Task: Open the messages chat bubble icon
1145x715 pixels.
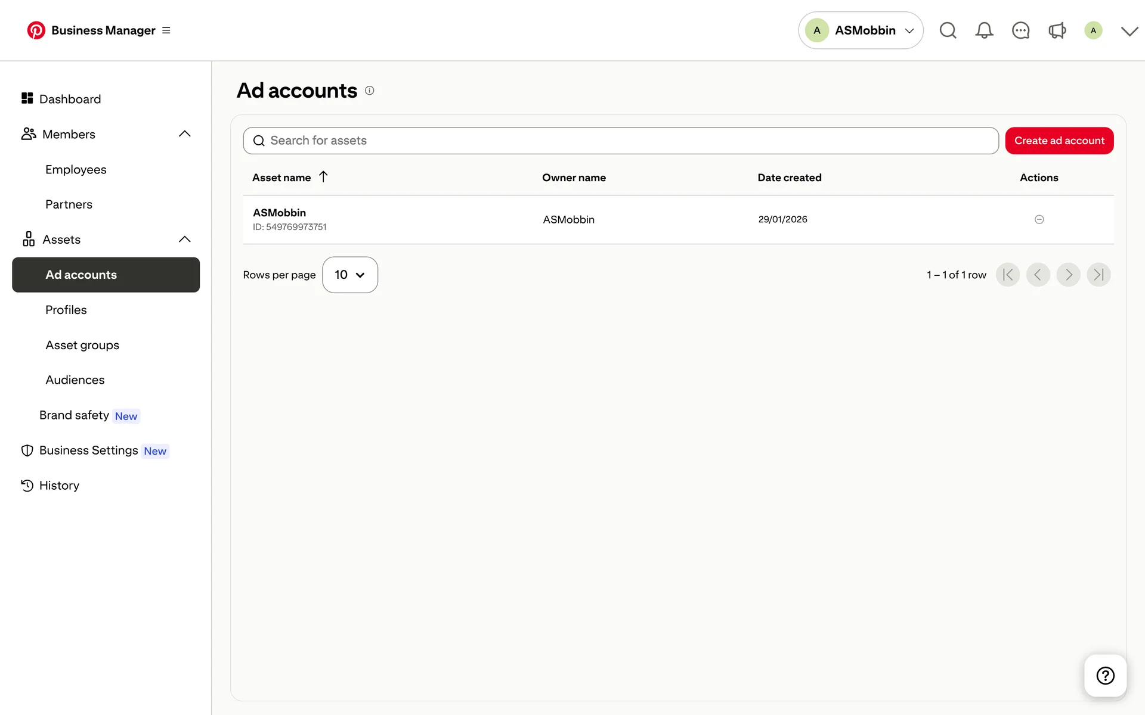Action: click(x=1020, y=30)
